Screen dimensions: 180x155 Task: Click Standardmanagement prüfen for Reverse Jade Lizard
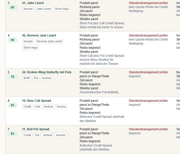tap(148, 35)
